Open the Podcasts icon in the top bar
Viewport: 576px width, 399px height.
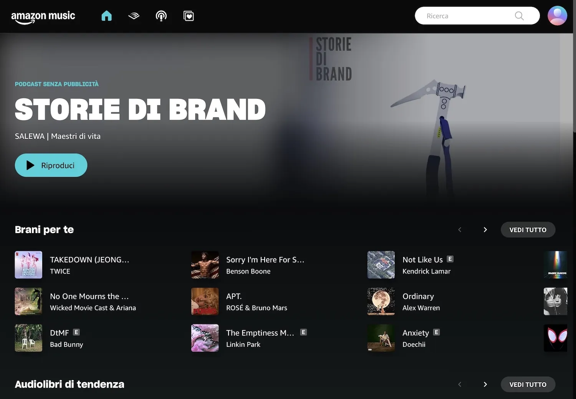coord(161,16)
